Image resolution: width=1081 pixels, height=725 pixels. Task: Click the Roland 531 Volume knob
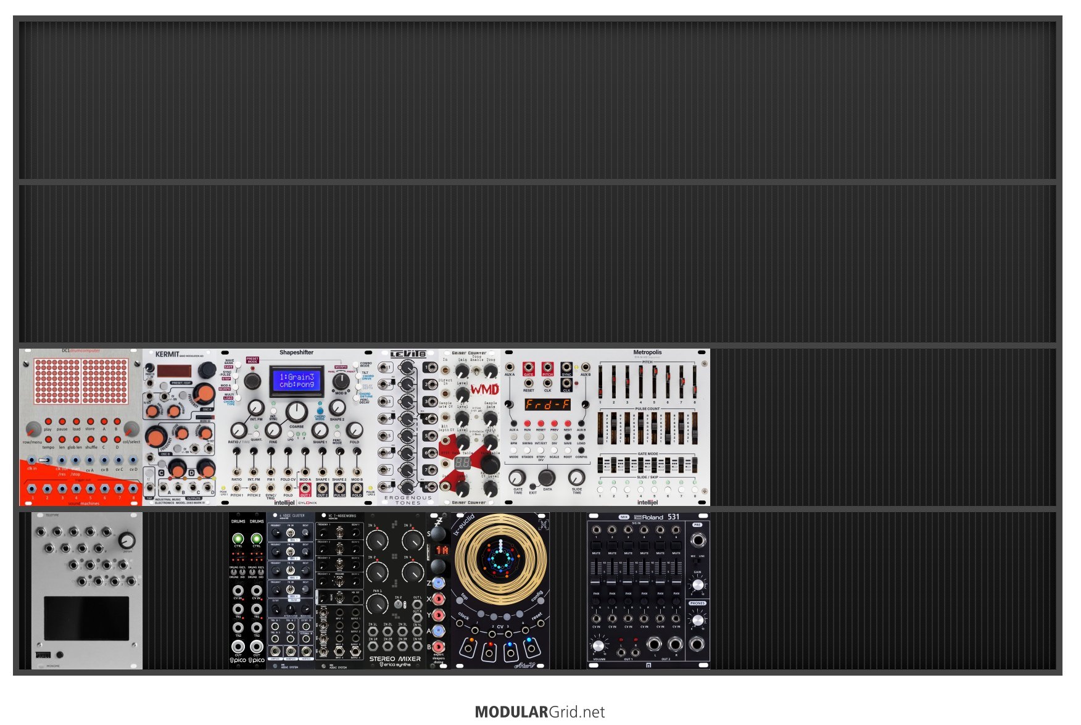(597, 645)
